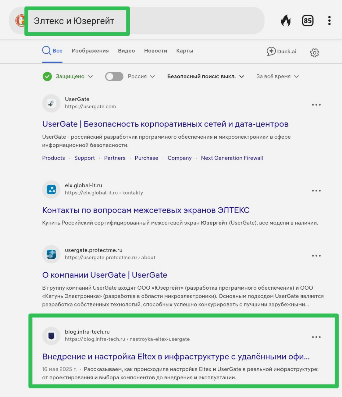
Task: Expand the Россия region dropdown
Action: tap(142, 77)
